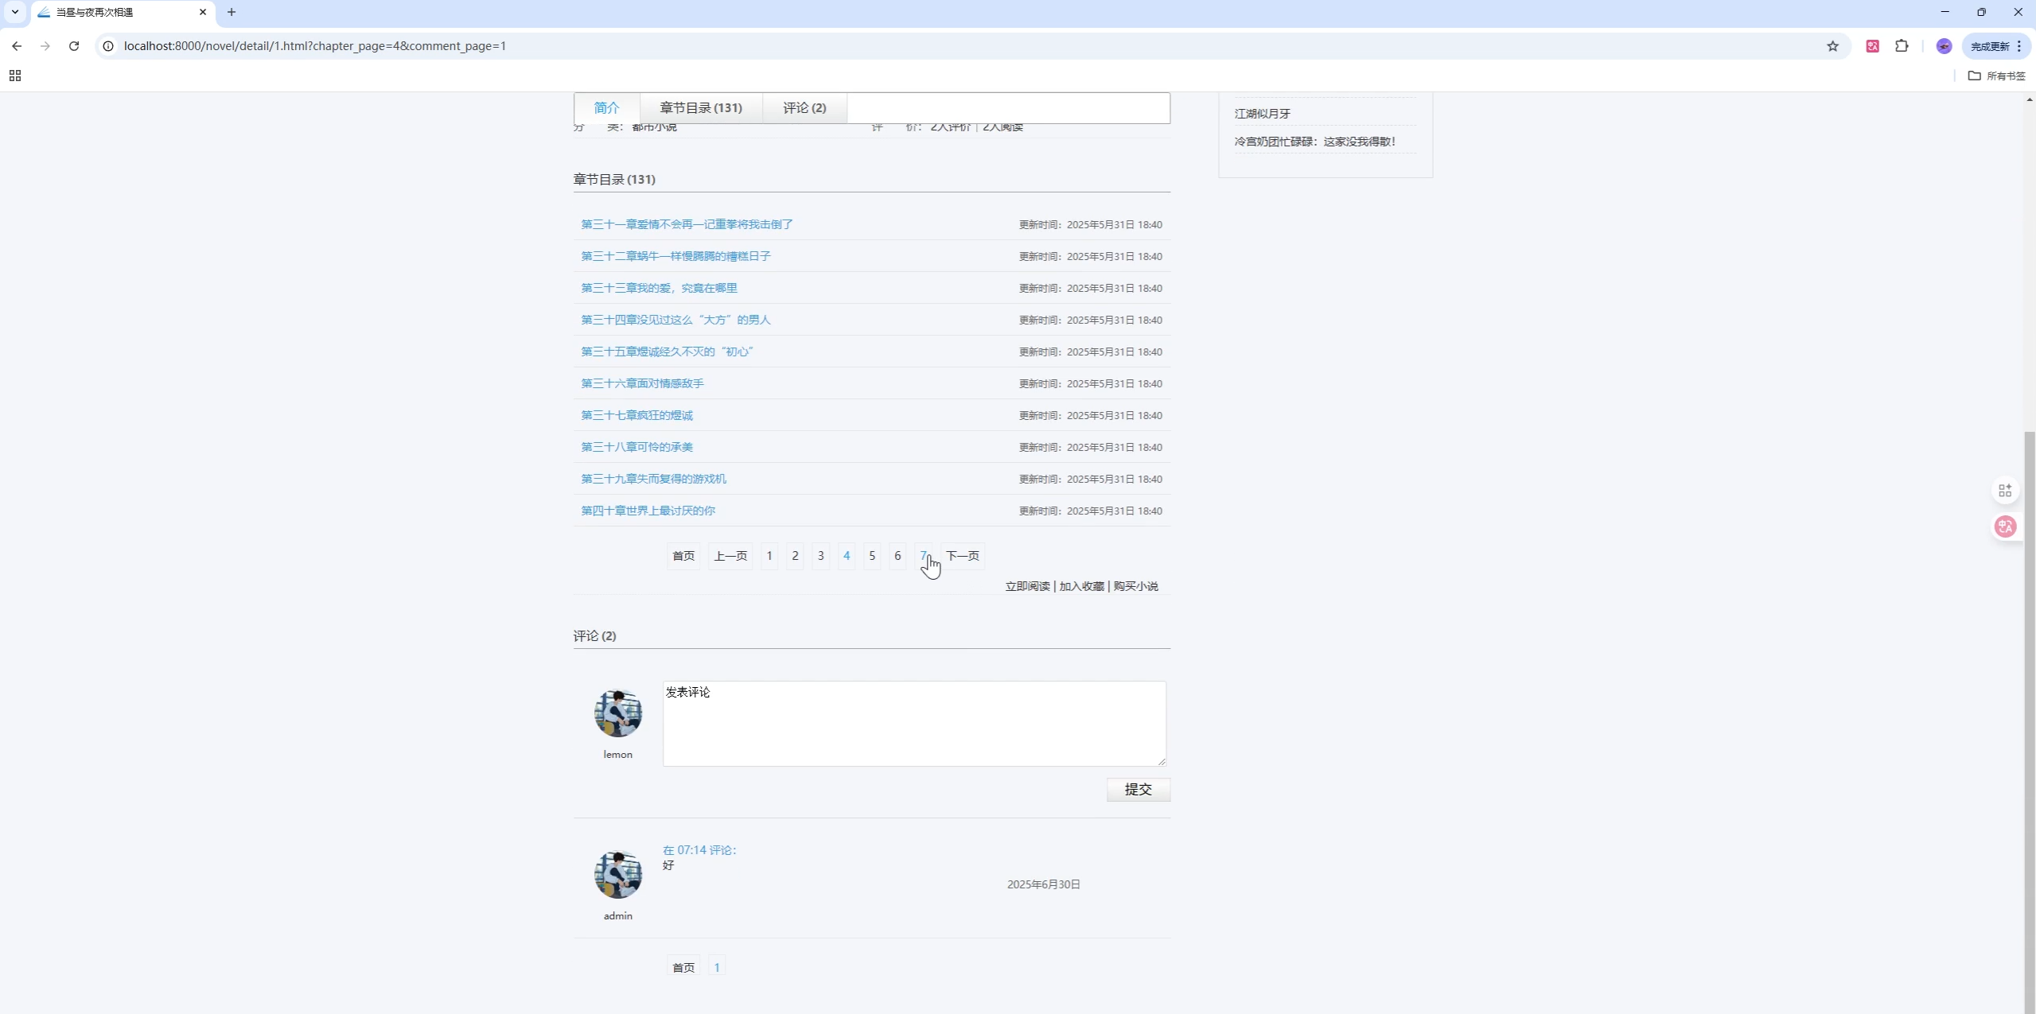This screenshot has height=1014, width=2036.
Task: Expand the tab search dropdown arrow
Action: coord(15,12)
